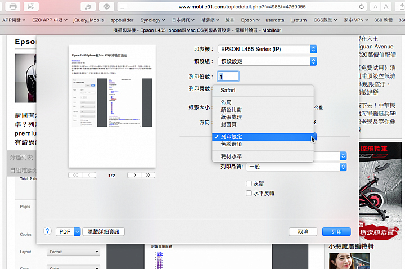The height and width of the screenshot is (269, 405).
Task: Choose 紙張處理 in the popup menu
Action: pos(263,117)
